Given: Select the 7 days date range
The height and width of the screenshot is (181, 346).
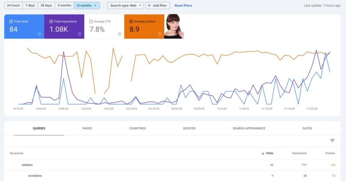Looking at the screenshot, I should point(30,5).
